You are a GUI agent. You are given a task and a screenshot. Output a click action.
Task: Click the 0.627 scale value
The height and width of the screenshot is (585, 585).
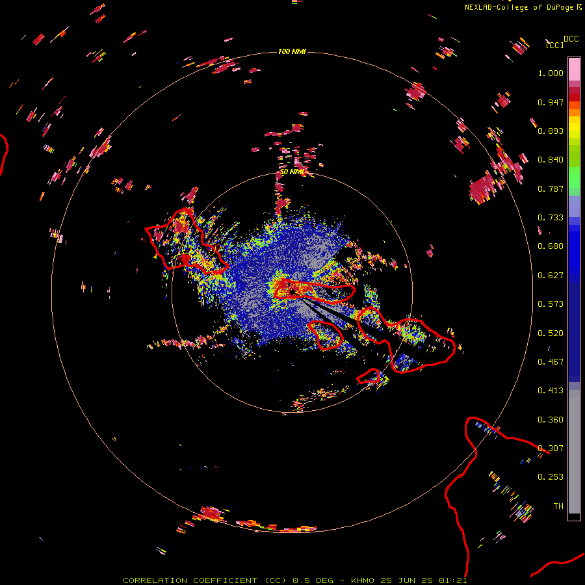pos(551,276)
